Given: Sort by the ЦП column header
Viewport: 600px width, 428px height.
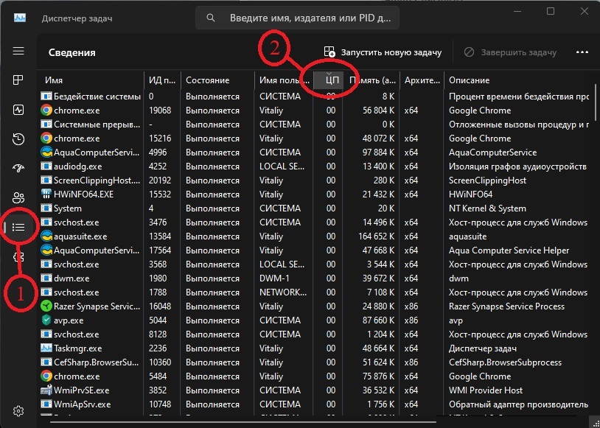Looking at the screenshot, I should (328, 80).
